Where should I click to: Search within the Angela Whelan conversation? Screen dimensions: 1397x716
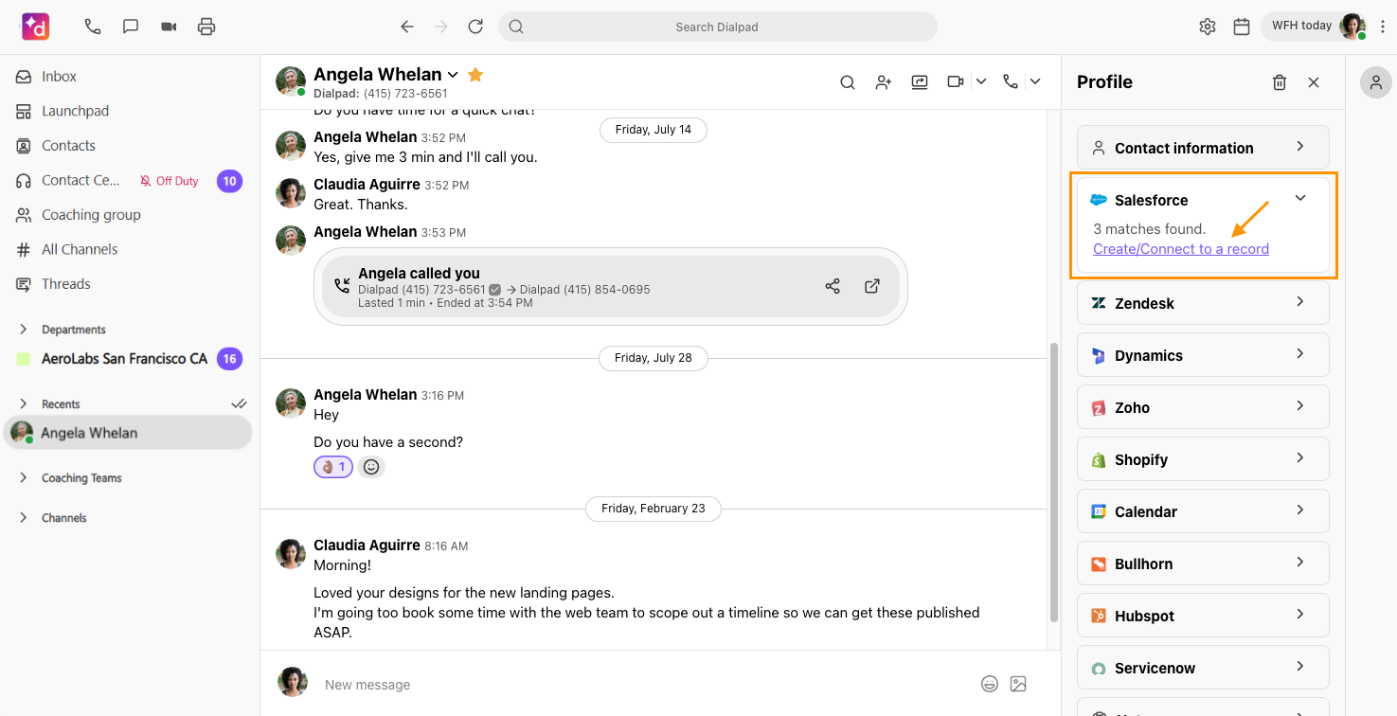[x=848, y=82]
